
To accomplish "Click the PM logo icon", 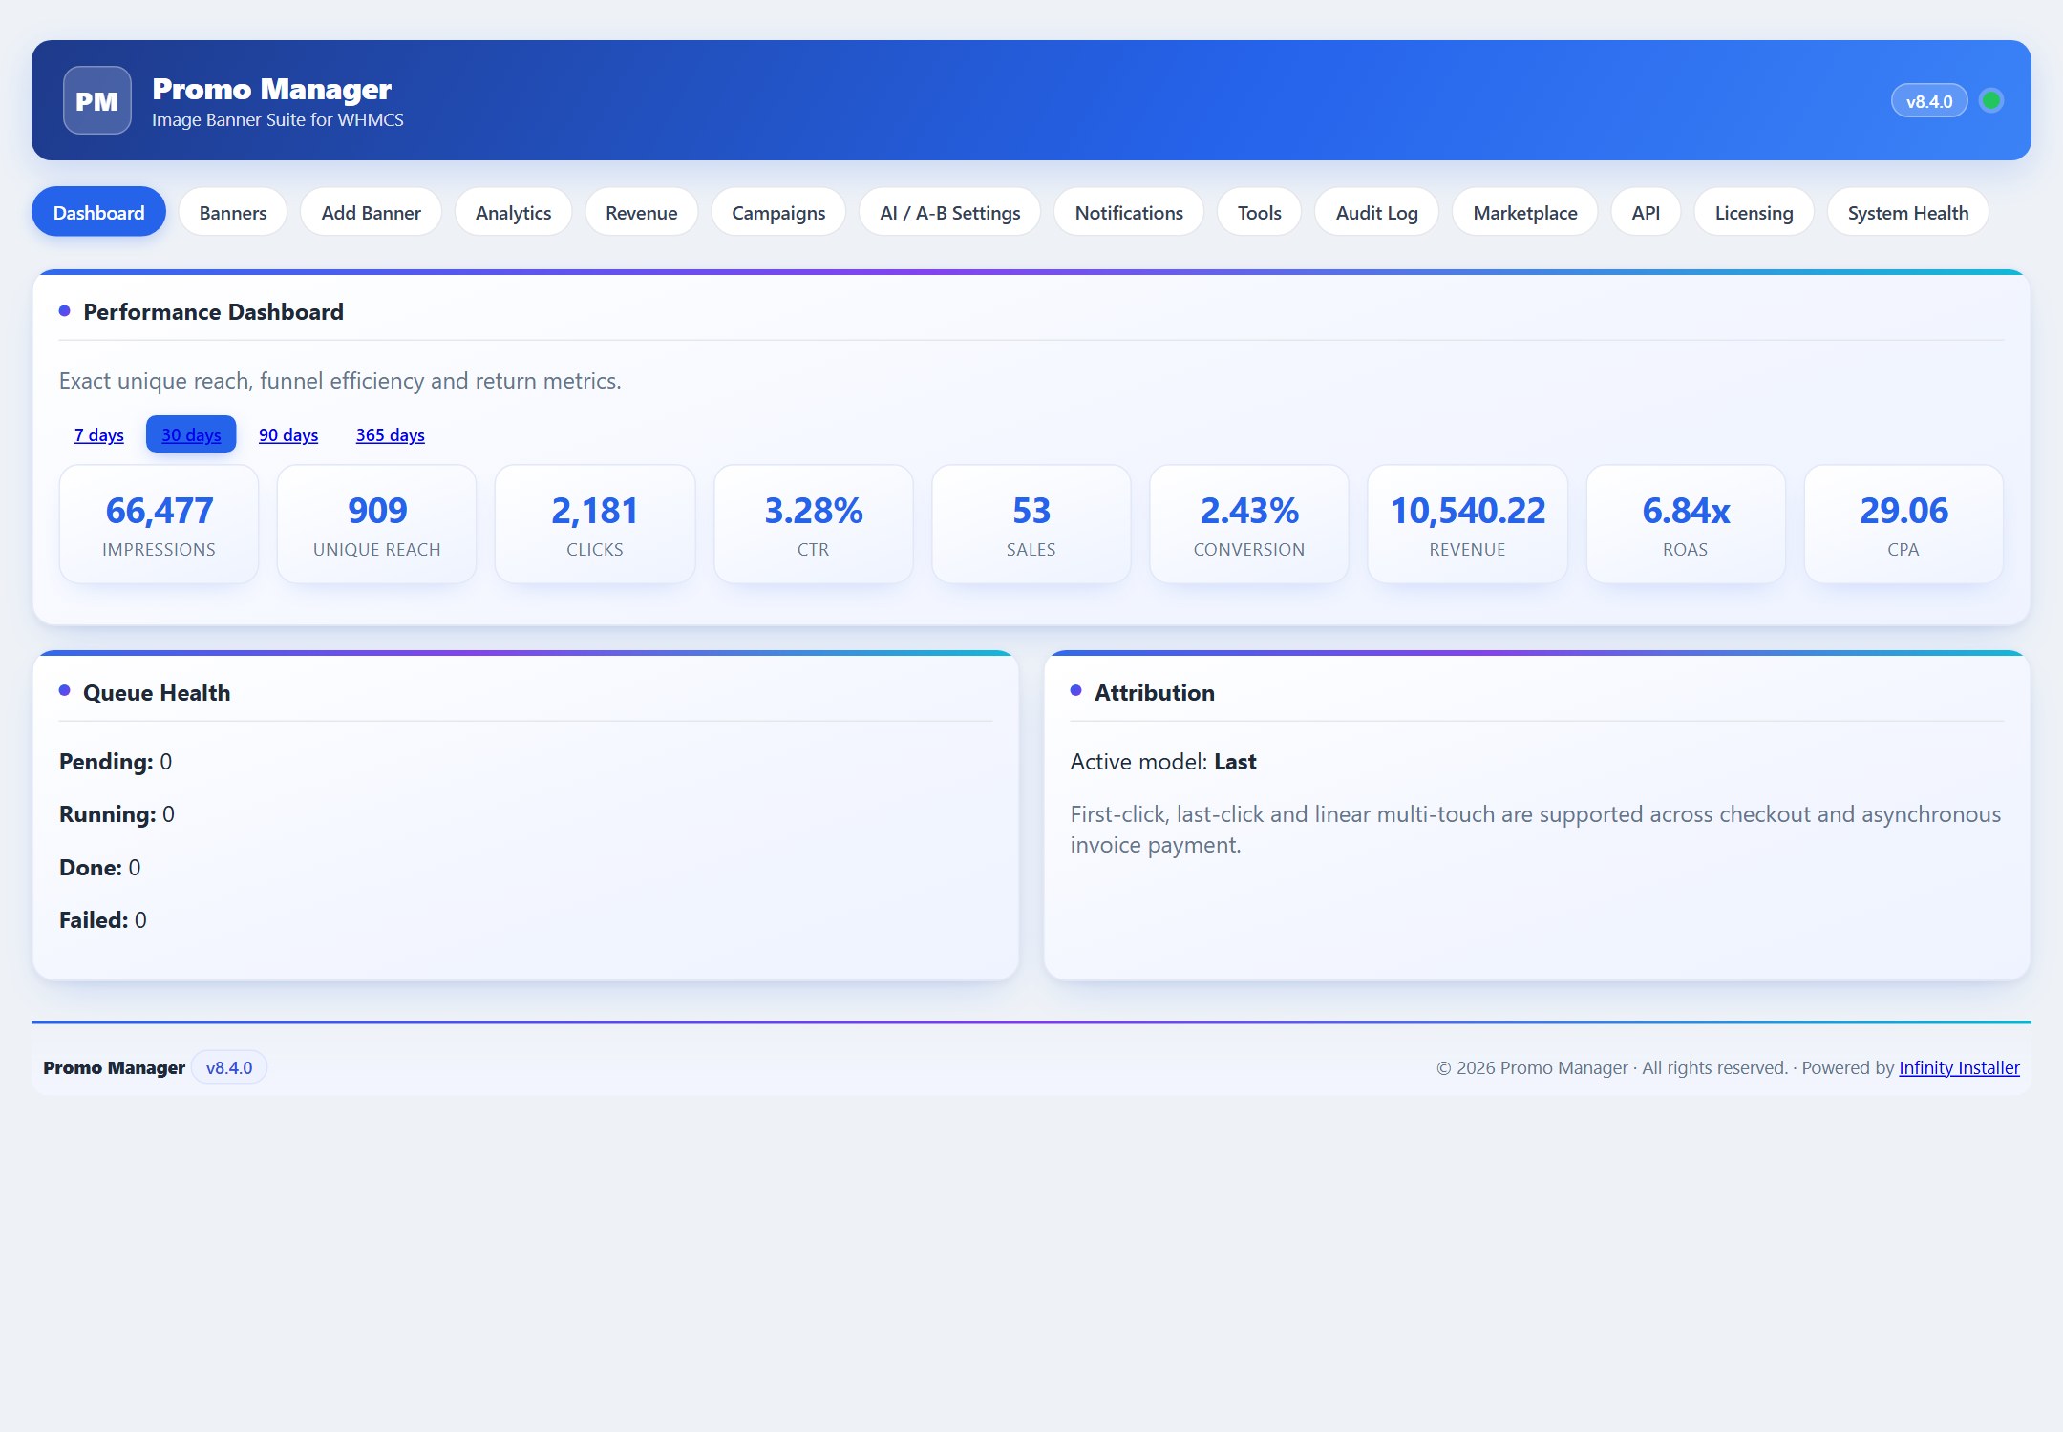I will click(x=97, y=100).
